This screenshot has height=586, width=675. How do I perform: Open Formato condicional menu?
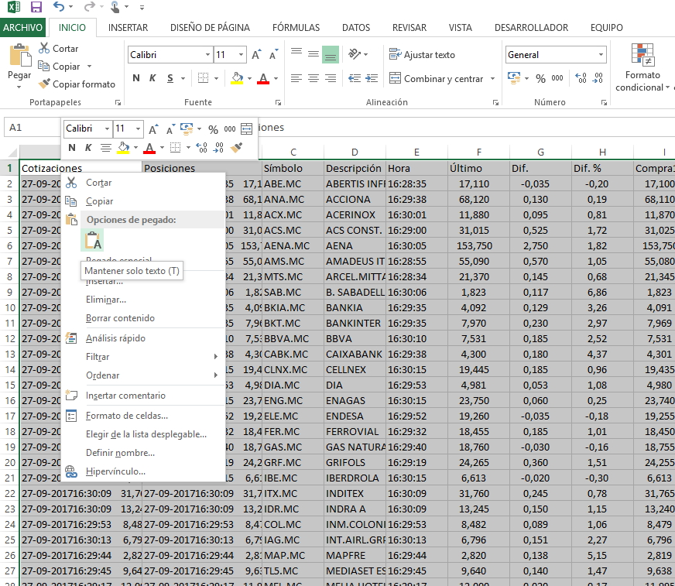pyautogui.click(x=642, y=67)
